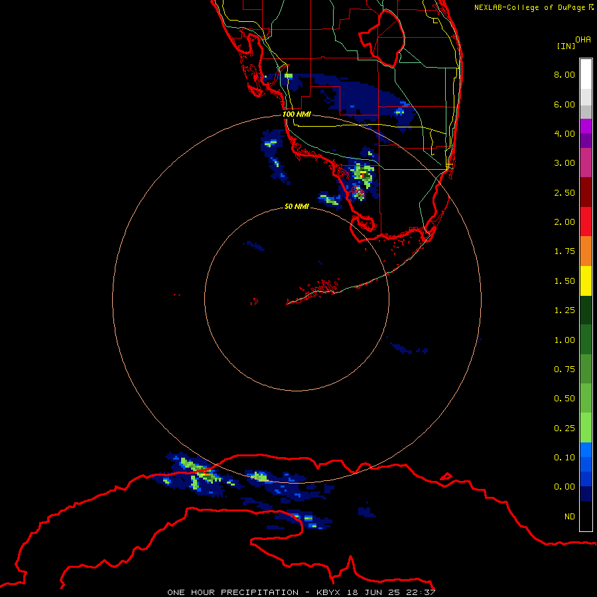Click the 50 NMI range ring label
This screenshot has width=597, height=597.
[297, 207]
